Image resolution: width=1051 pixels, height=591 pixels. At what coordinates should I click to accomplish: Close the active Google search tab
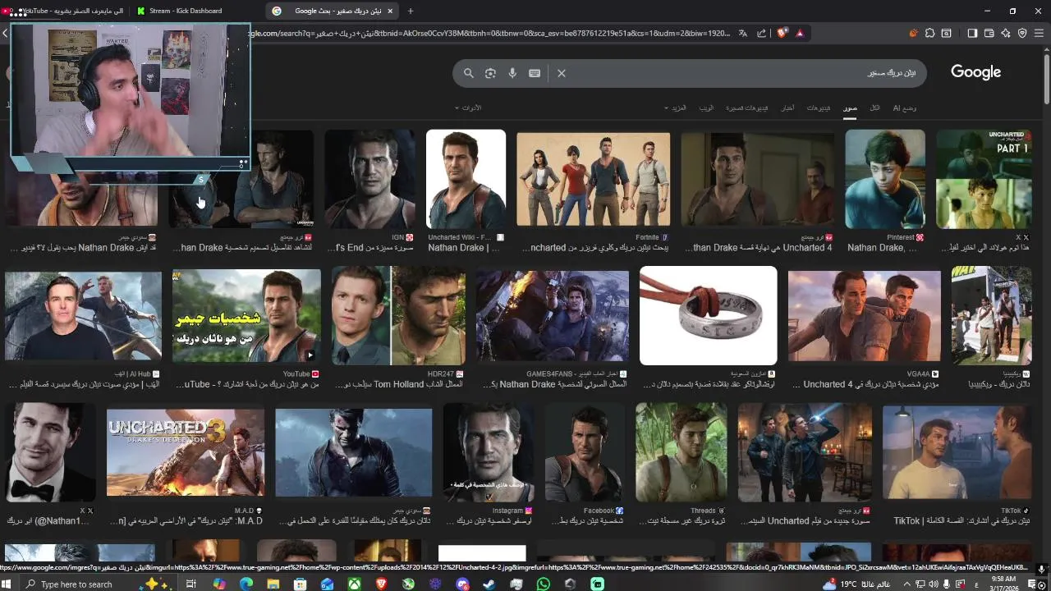[390, 11]
